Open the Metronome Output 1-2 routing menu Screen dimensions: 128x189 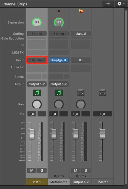tap(59, 84)
